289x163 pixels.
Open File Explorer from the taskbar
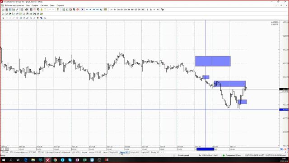33,160
